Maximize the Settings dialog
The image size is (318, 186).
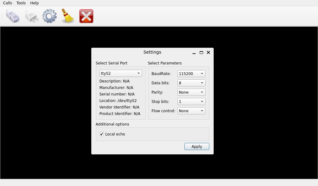click(201, 53)
